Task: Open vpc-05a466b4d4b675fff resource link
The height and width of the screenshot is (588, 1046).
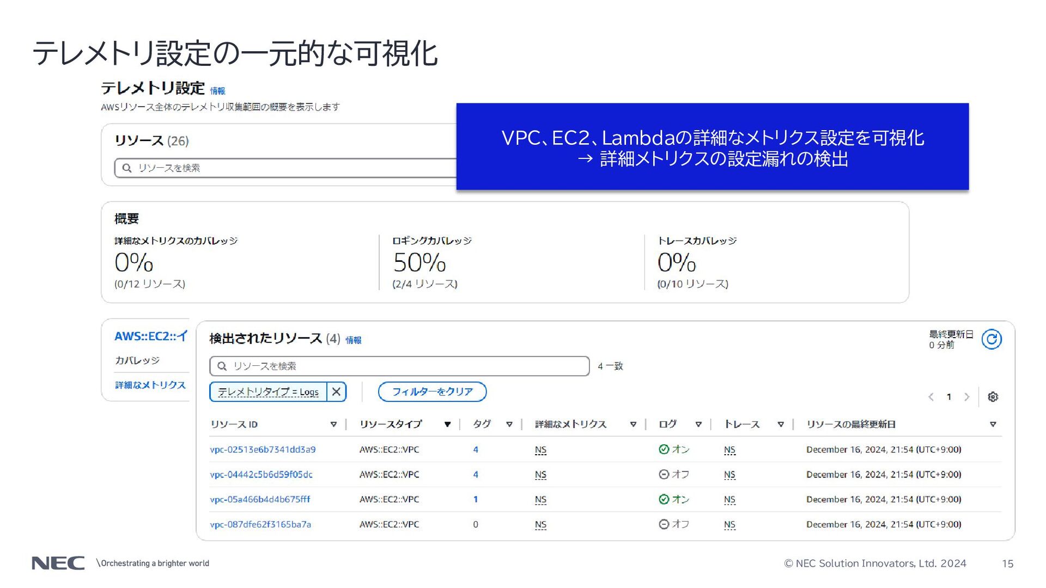Action: pos(260,499)
